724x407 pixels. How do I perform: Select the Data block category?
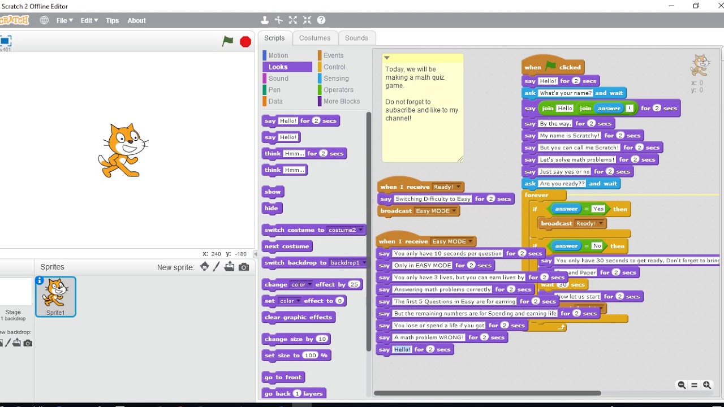pos(287,101)
